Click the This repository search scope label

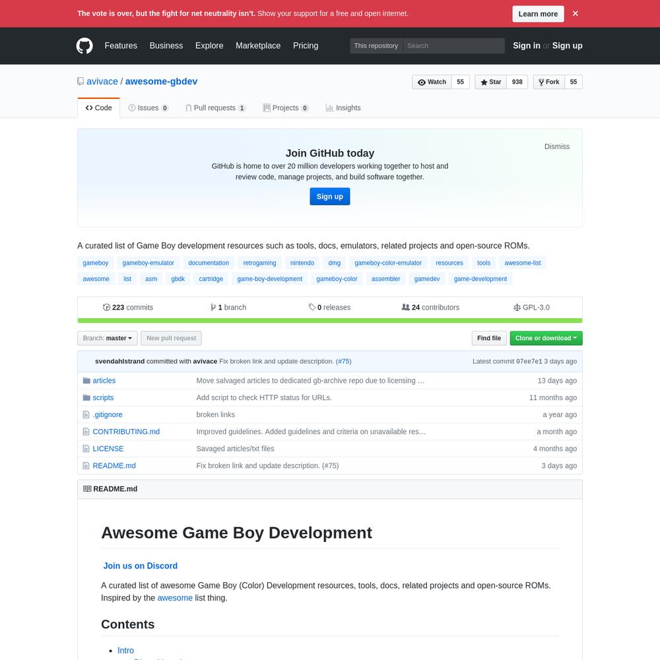click(376, 46)
